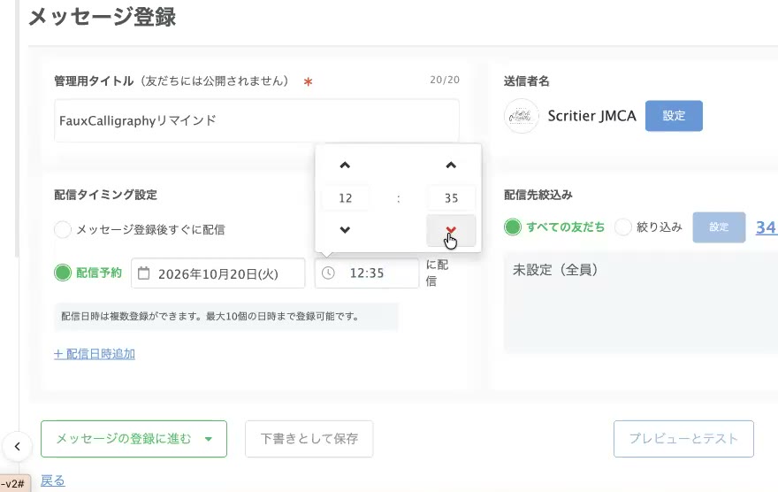Open the friend count link 34
The image size is (778, 492).
tap(767, 227)
